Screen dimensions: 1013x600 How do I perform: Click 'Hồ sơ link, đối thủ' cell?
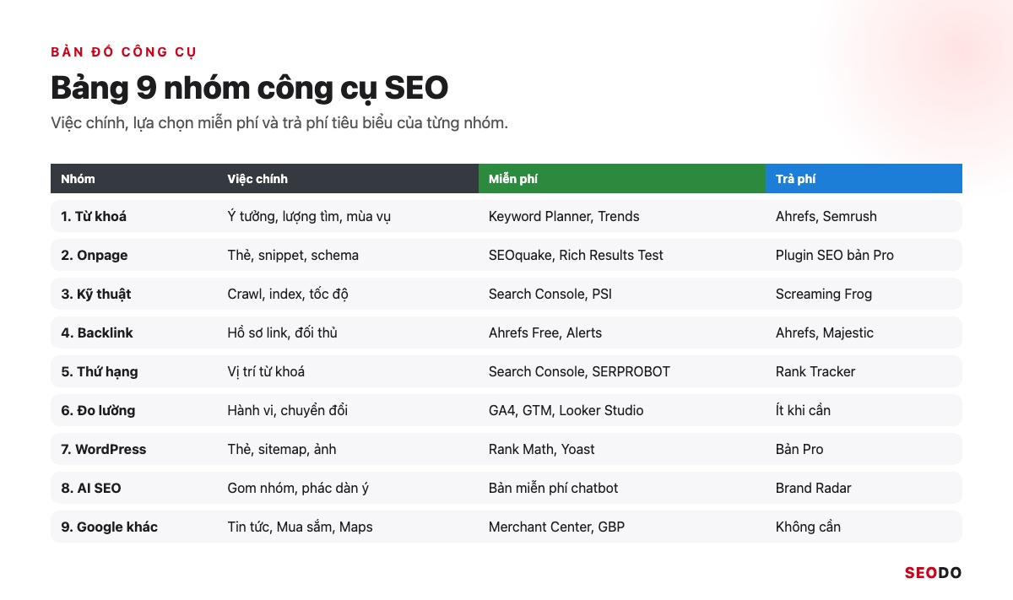coord(282,332)
